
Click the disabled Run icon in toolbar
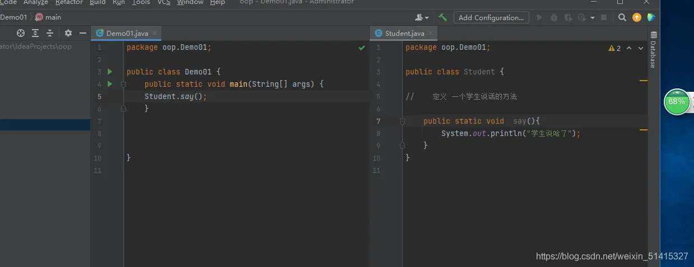[540, 17]
